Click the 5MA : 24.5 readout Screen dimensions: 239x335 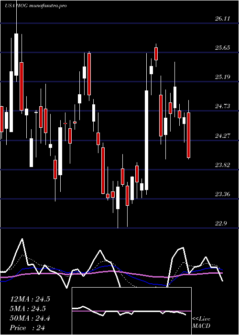click(x=28, y=309)
